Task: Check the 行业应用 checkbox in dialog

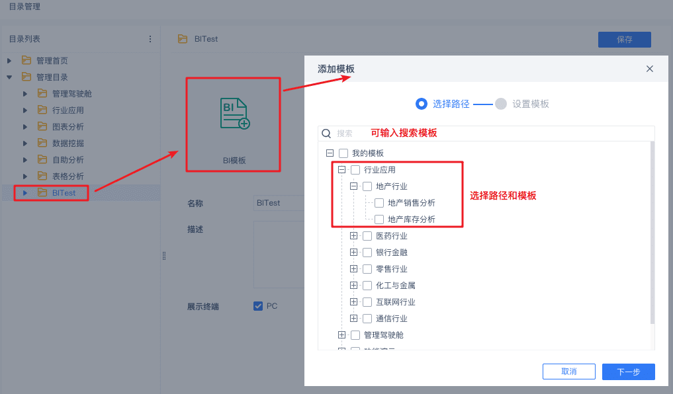Action: 355,170
